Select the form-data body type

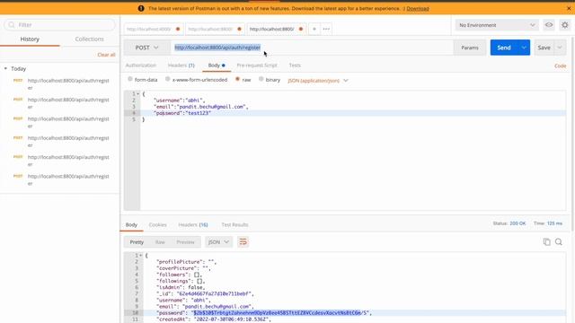point(130,79)
